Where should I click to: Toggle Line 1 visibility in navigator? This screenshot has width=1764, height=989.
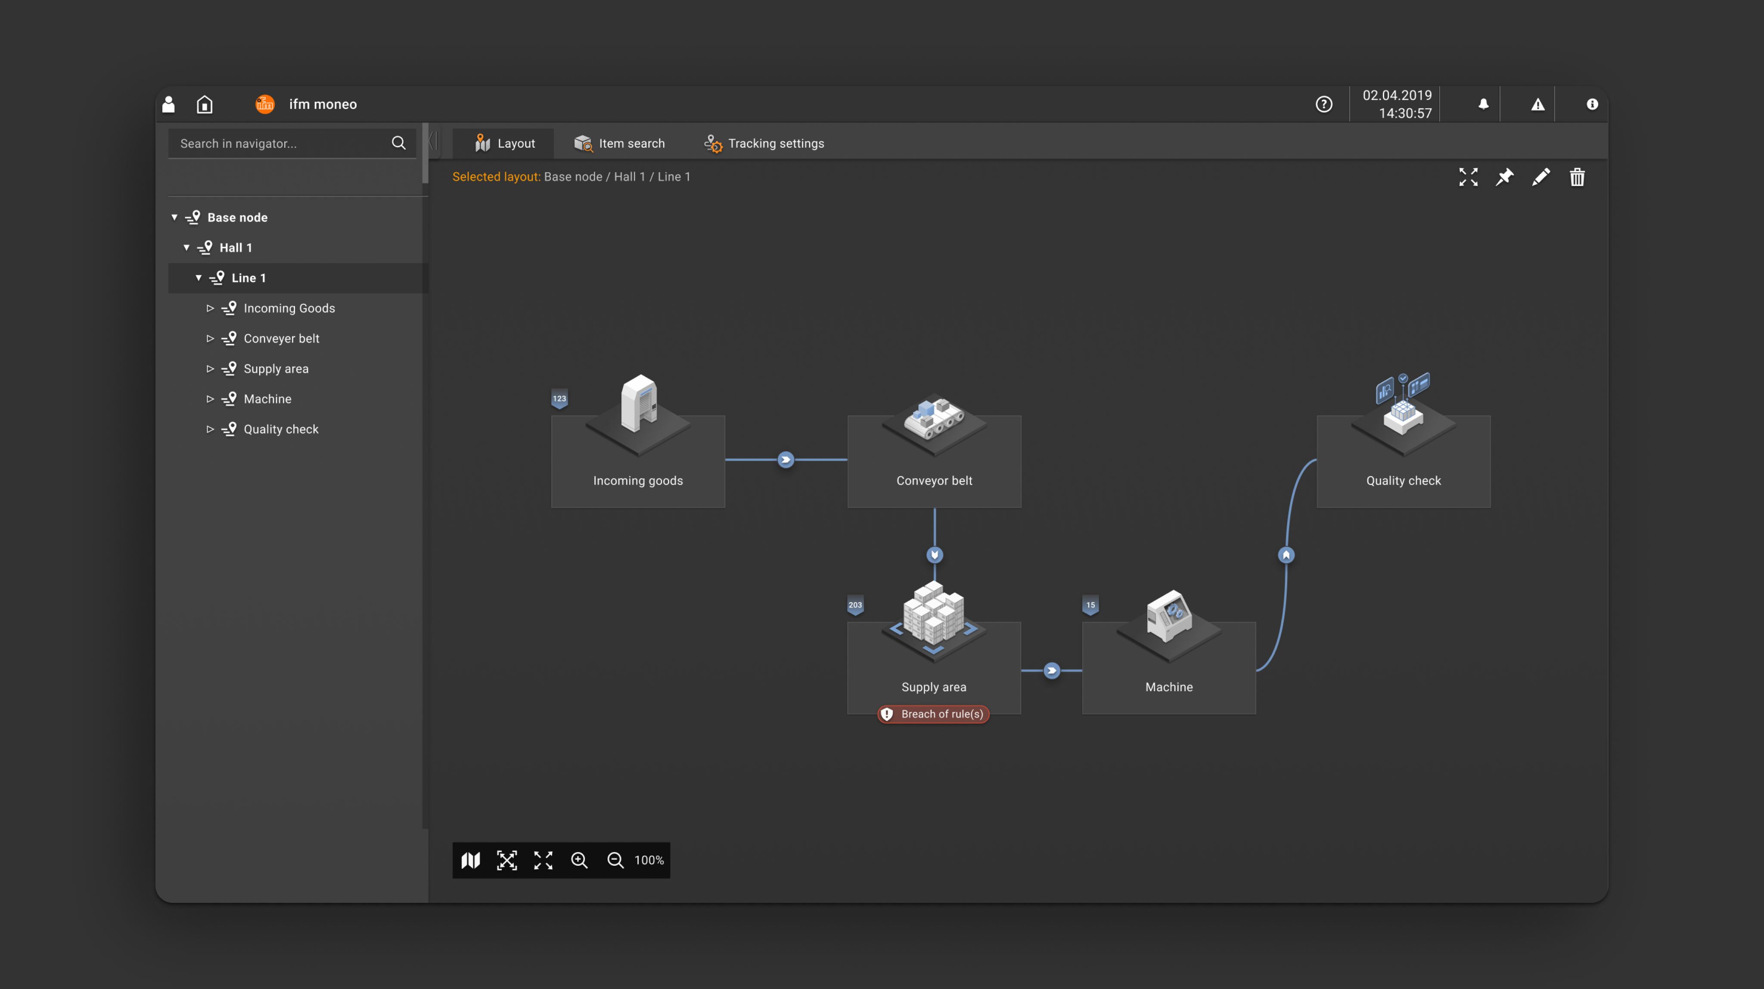point(198,277)
